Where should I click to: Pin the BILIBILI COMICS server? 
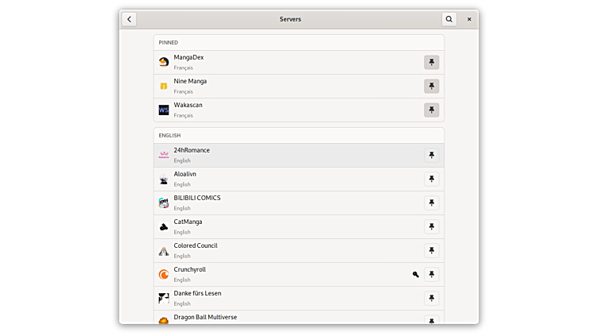tap(431, 203)
